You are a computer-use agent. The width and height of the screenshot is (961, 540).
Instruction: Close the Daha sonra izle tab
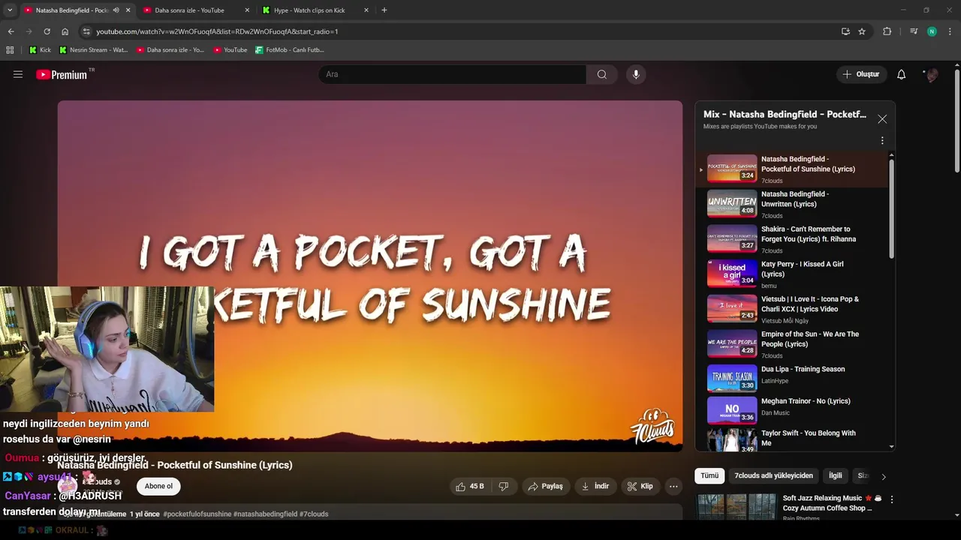pyautogui.click(x=247, y=10)
